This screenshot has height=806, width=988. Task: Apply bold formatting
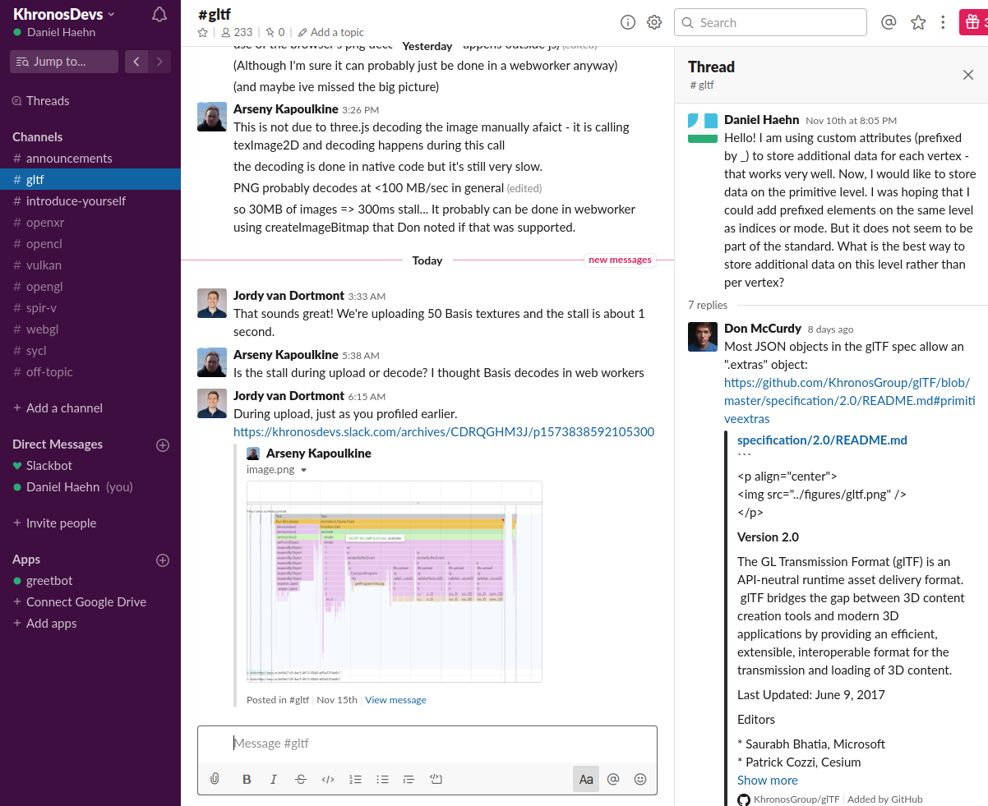point(247,779)
